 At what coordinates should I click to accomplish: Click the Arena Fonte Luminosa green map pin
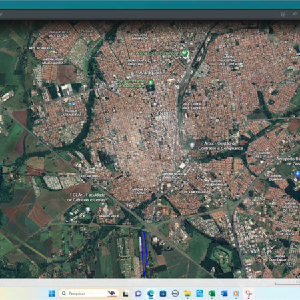[184, 53]
